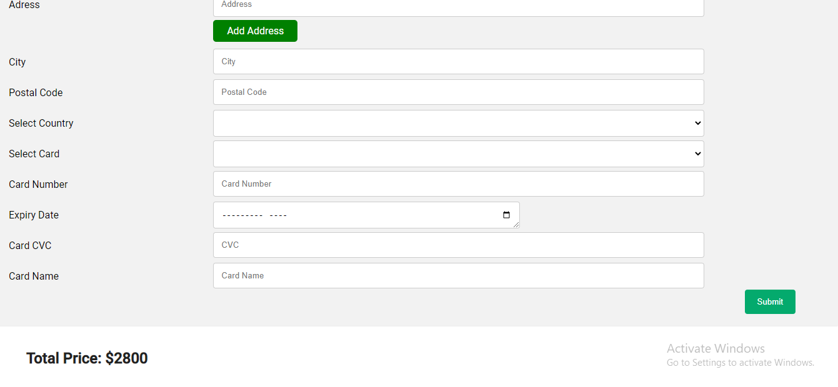Screen dimensions: 838x387
Task: Click the Postal Code label text
Action: pos(36,92)
